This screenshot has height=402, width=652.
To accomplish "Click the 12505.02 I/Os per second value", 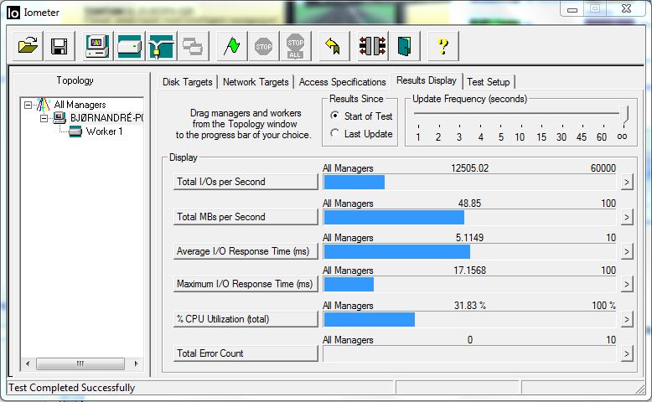I will pyautogui.click(x=469, y=168).
